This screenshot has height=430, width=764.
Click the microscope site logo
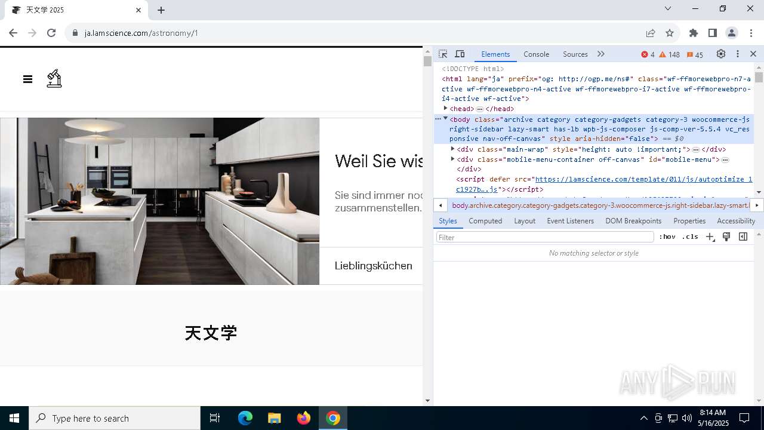tap(54, 78)
